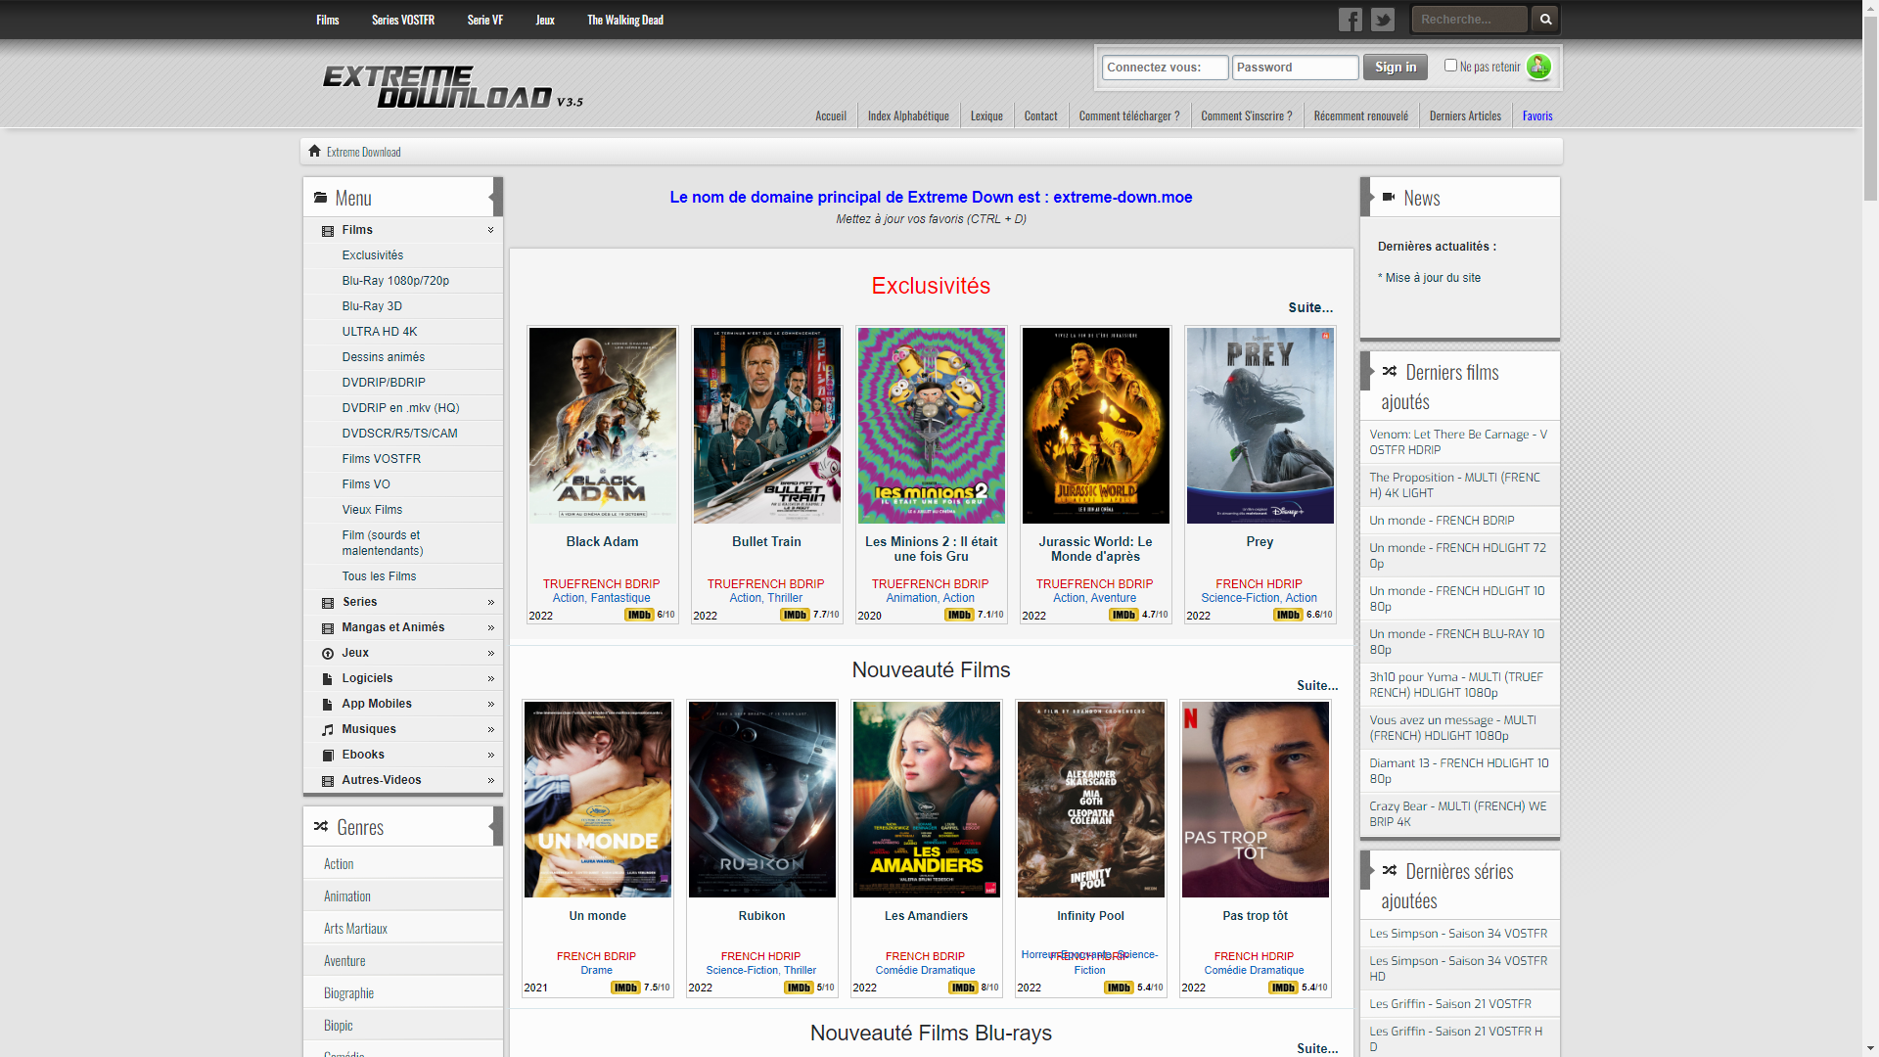The height and width of the screenshot is (1057, 1879).
Task: Open Suite... link for Exclusivités
Action: tap(1310, 307)
